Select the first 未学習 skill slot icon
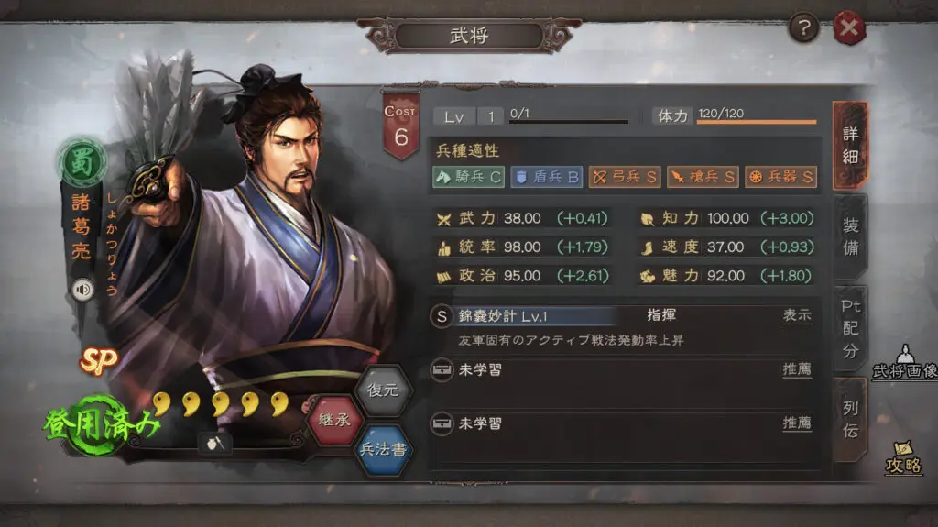The height and width of the screenshot is (527, 938). tap(442, 370)
